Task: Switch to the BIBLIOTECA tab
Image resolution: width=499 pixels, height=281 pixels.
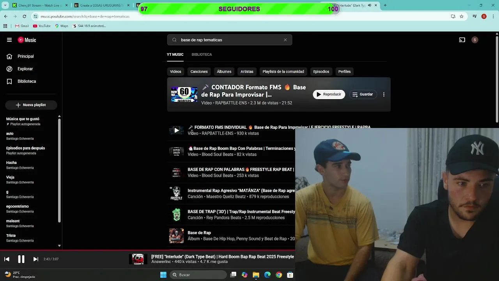Action: (x=202, y=55)
